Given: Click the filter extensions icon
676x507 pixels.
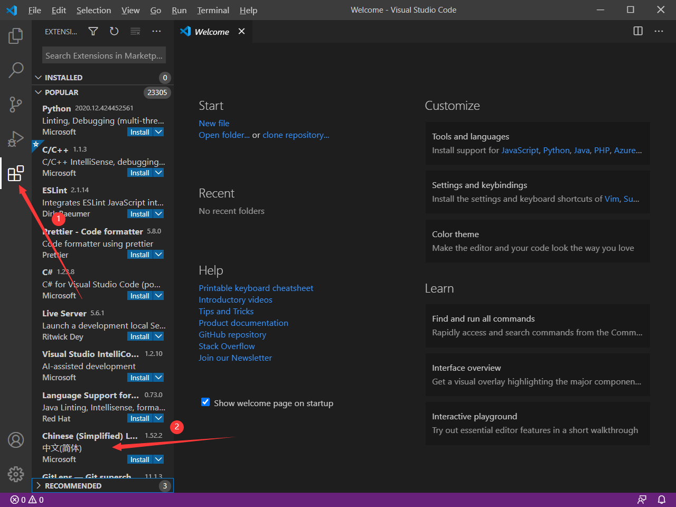Looking at the screenshot, I should pos(93,31).
